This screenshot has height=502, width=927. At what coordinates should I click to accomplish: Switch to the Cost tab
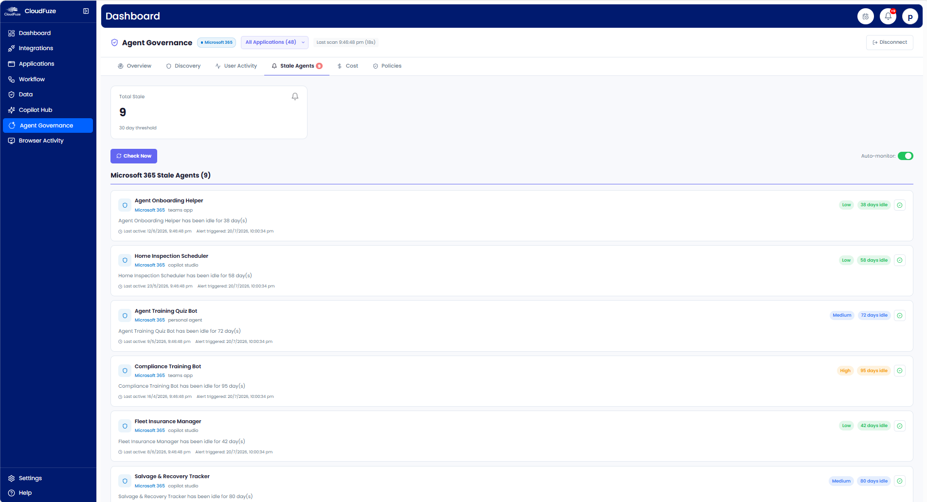tap(347, 66)
